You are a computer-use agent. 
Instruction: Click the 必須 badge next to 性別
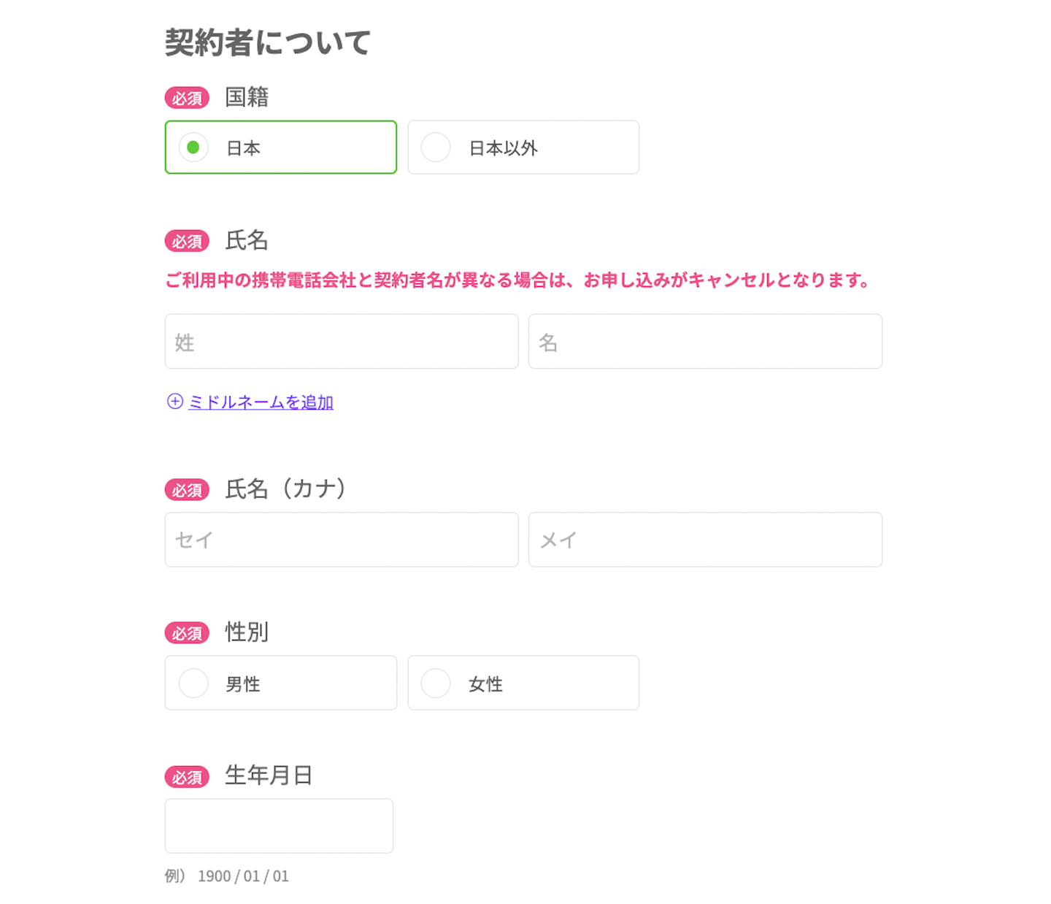click(187, 633)
